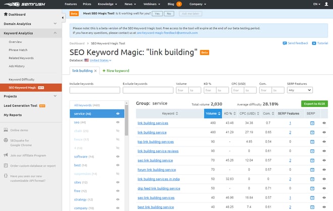This screenshot has height=211, width=333.
Task: Toggle eye for link building services in india row
Action: point(324,179)
